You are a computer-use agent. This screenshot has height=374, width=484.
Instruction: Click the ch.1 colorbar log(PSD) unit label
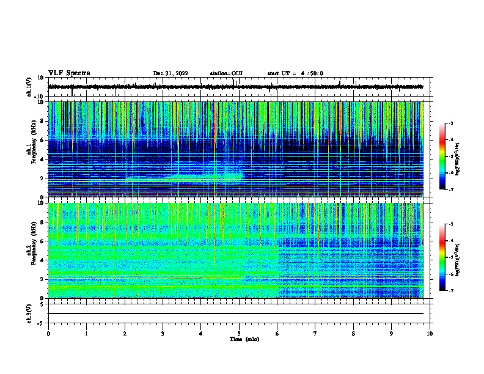pyautogui.click(x=458, y=159)
